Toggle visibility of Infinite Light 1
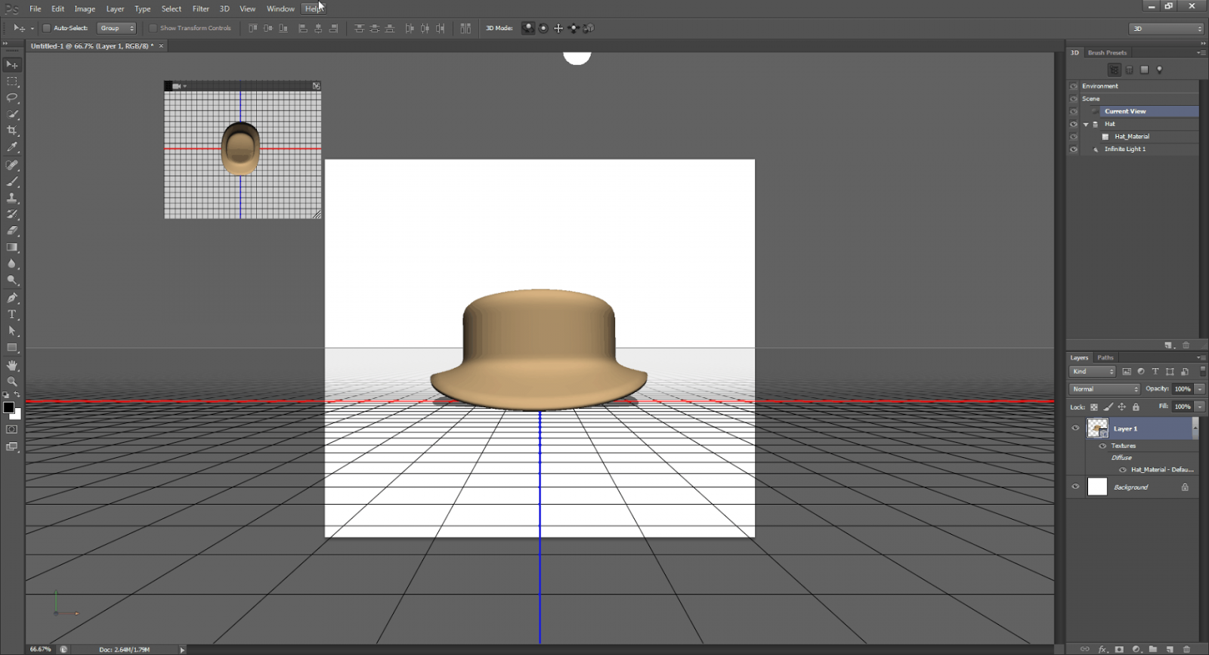The image size is (1209, 655). tap(1074, 150)
